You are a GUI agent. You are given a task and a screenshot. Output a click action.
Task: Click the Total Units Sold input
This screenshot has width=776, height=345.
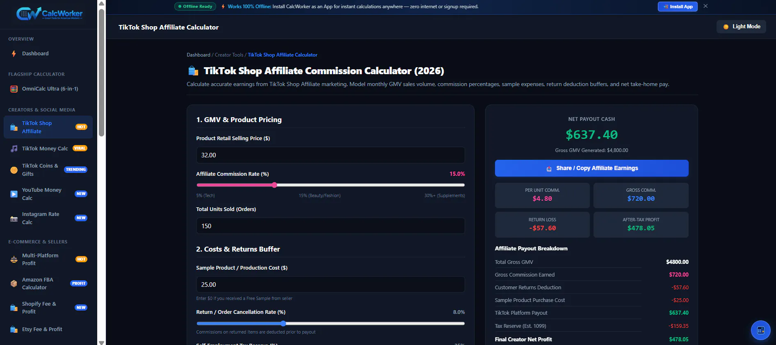pyautogui.click(x=331, y=226)
